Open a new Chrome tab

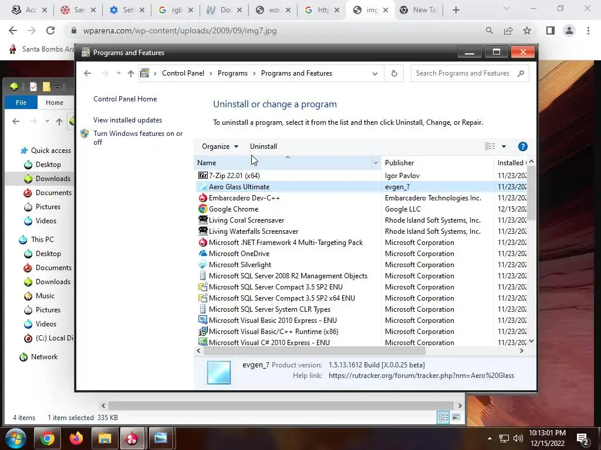455,10
